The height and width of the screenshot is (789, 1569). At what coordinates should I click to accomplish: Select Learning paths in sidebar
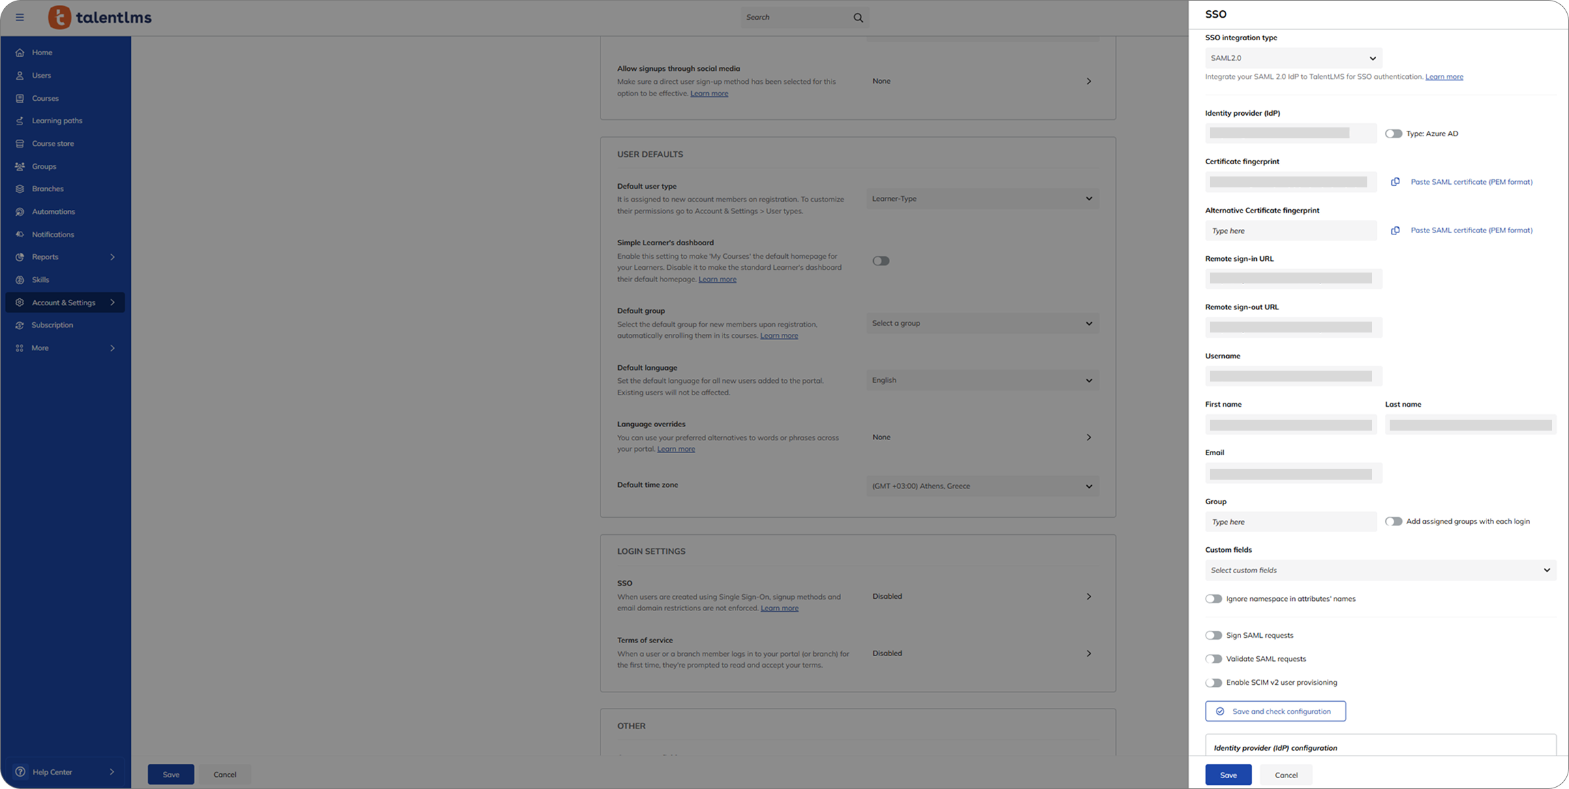[57, 121]
